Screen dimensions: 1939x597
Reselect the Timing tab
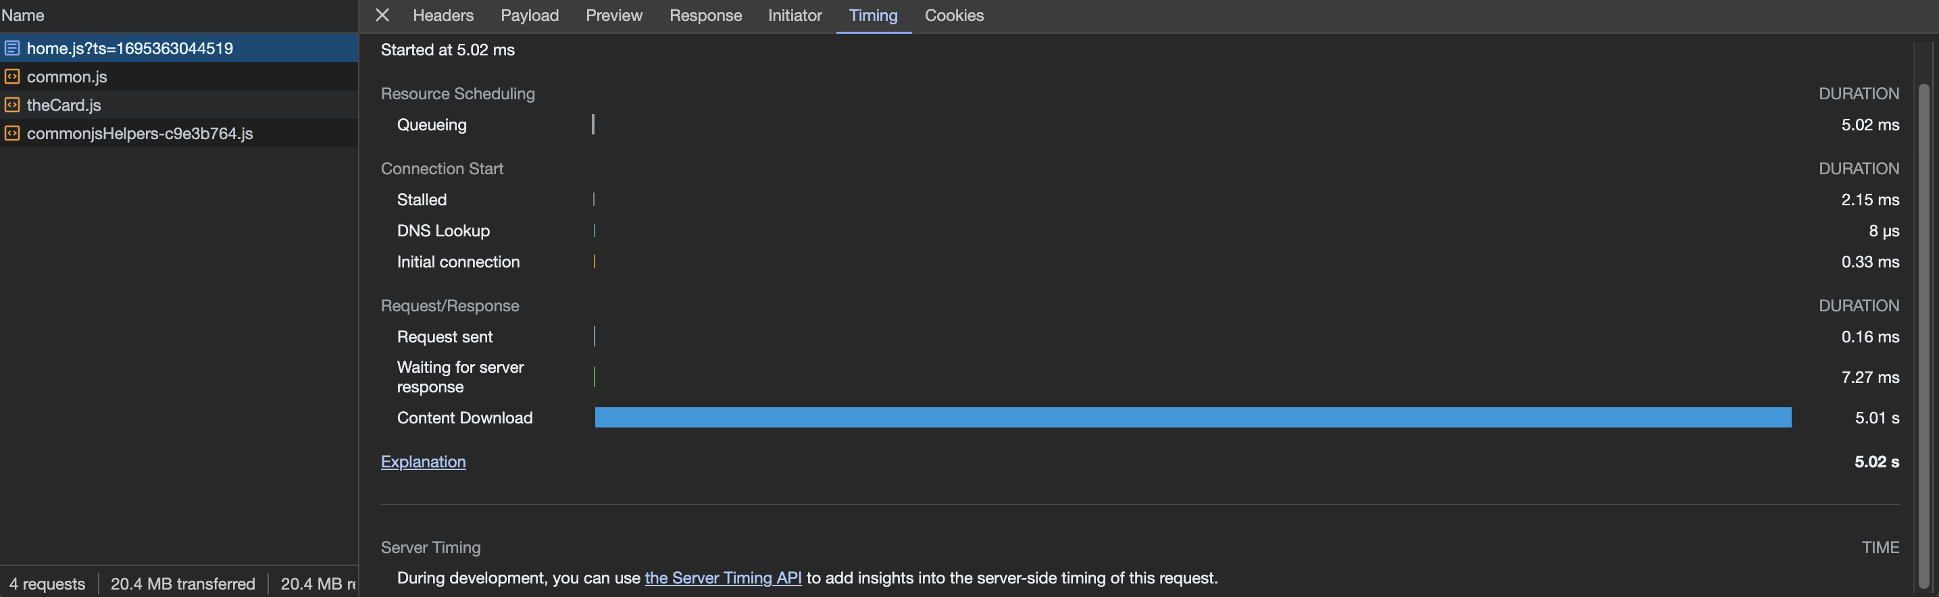[872, 15]
